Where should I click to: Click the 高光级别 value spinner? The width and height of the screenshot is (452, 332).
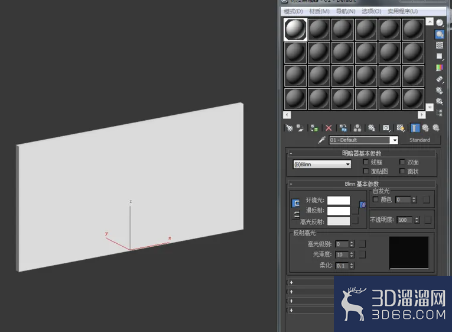352,244
